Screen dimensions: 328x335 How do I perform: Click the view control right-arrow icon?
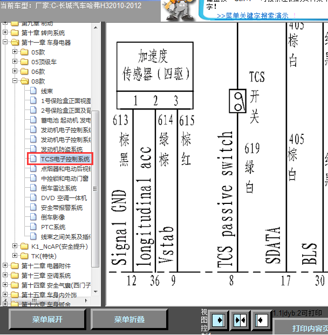click(x=218, y=320)
